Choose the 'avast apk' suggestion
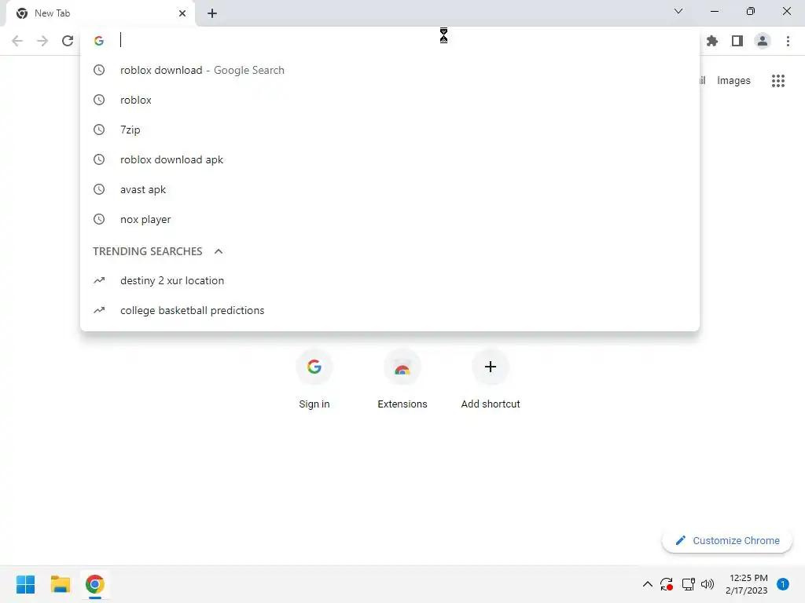 click(390, 189)
